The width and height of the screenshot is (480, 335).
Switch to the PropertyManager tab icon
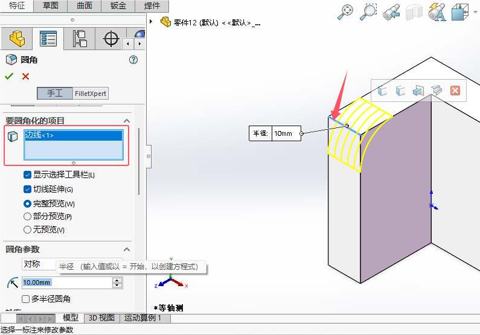(48, 39)
